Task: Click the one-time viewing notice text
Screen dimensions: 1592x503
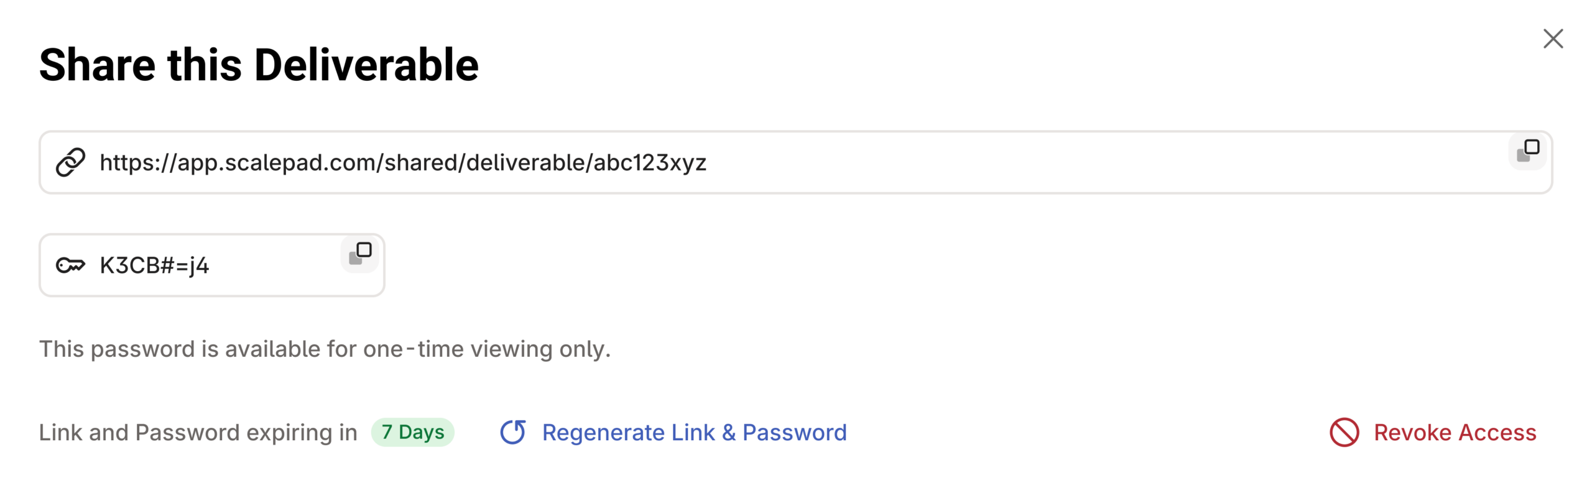Action: (325, 349)
